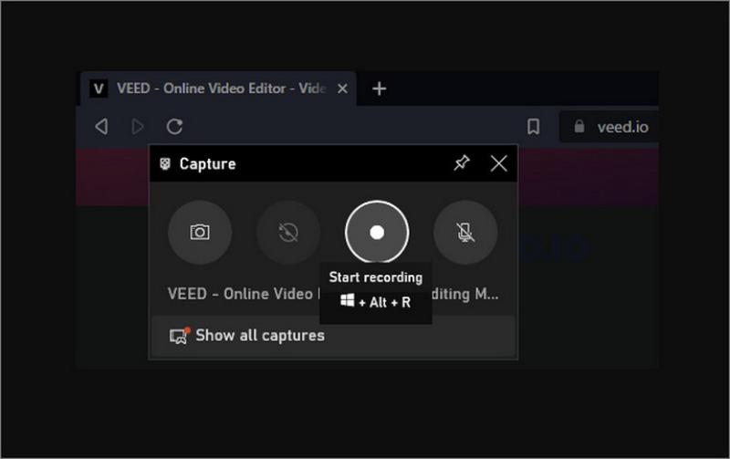Click the VEED favicon on the browser tab
Image resolution: width=730 pixels, height=459 pixels.
coord(99,89)
